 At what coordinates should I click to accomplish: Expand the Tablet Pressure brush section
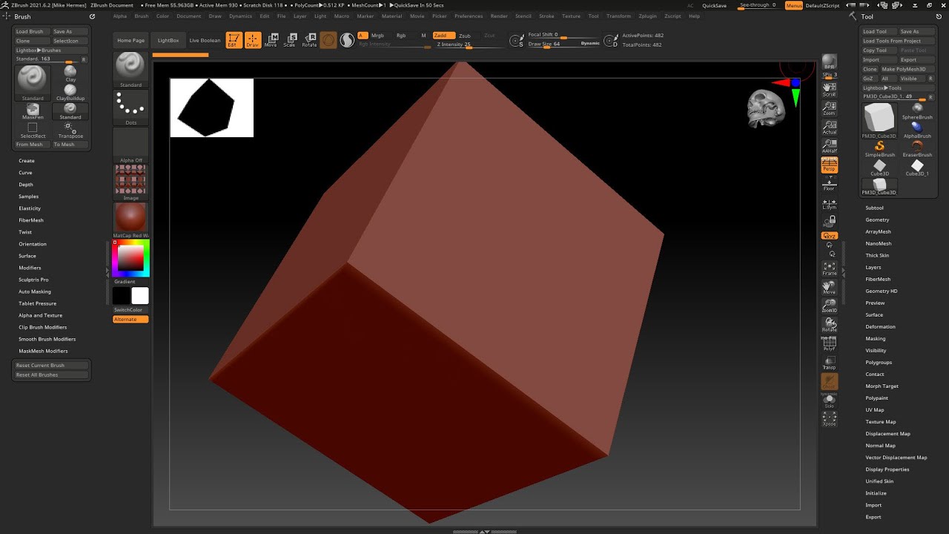(x=37, y=303)
